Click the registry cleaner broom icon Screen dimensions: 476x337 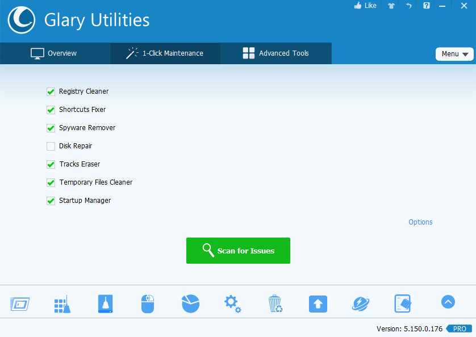62,303
